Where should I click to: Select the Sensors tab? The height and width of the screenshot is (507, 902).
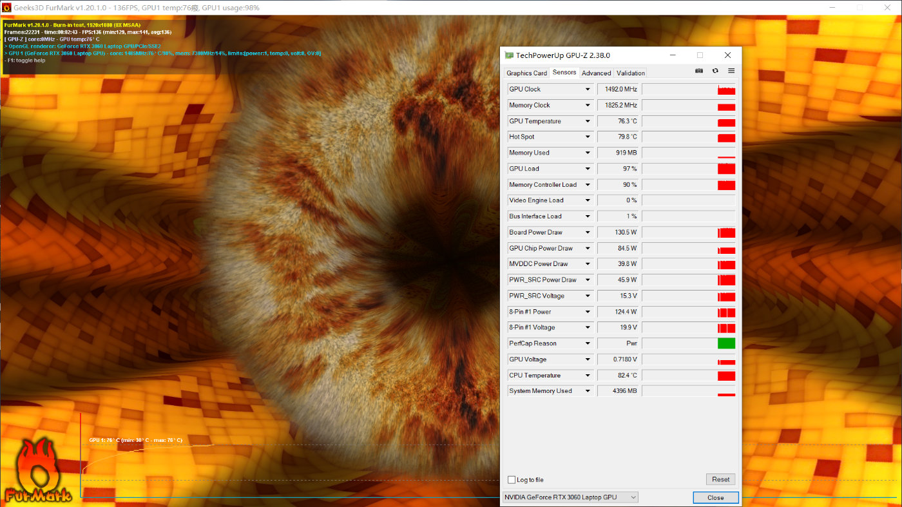tap(564, 72)
